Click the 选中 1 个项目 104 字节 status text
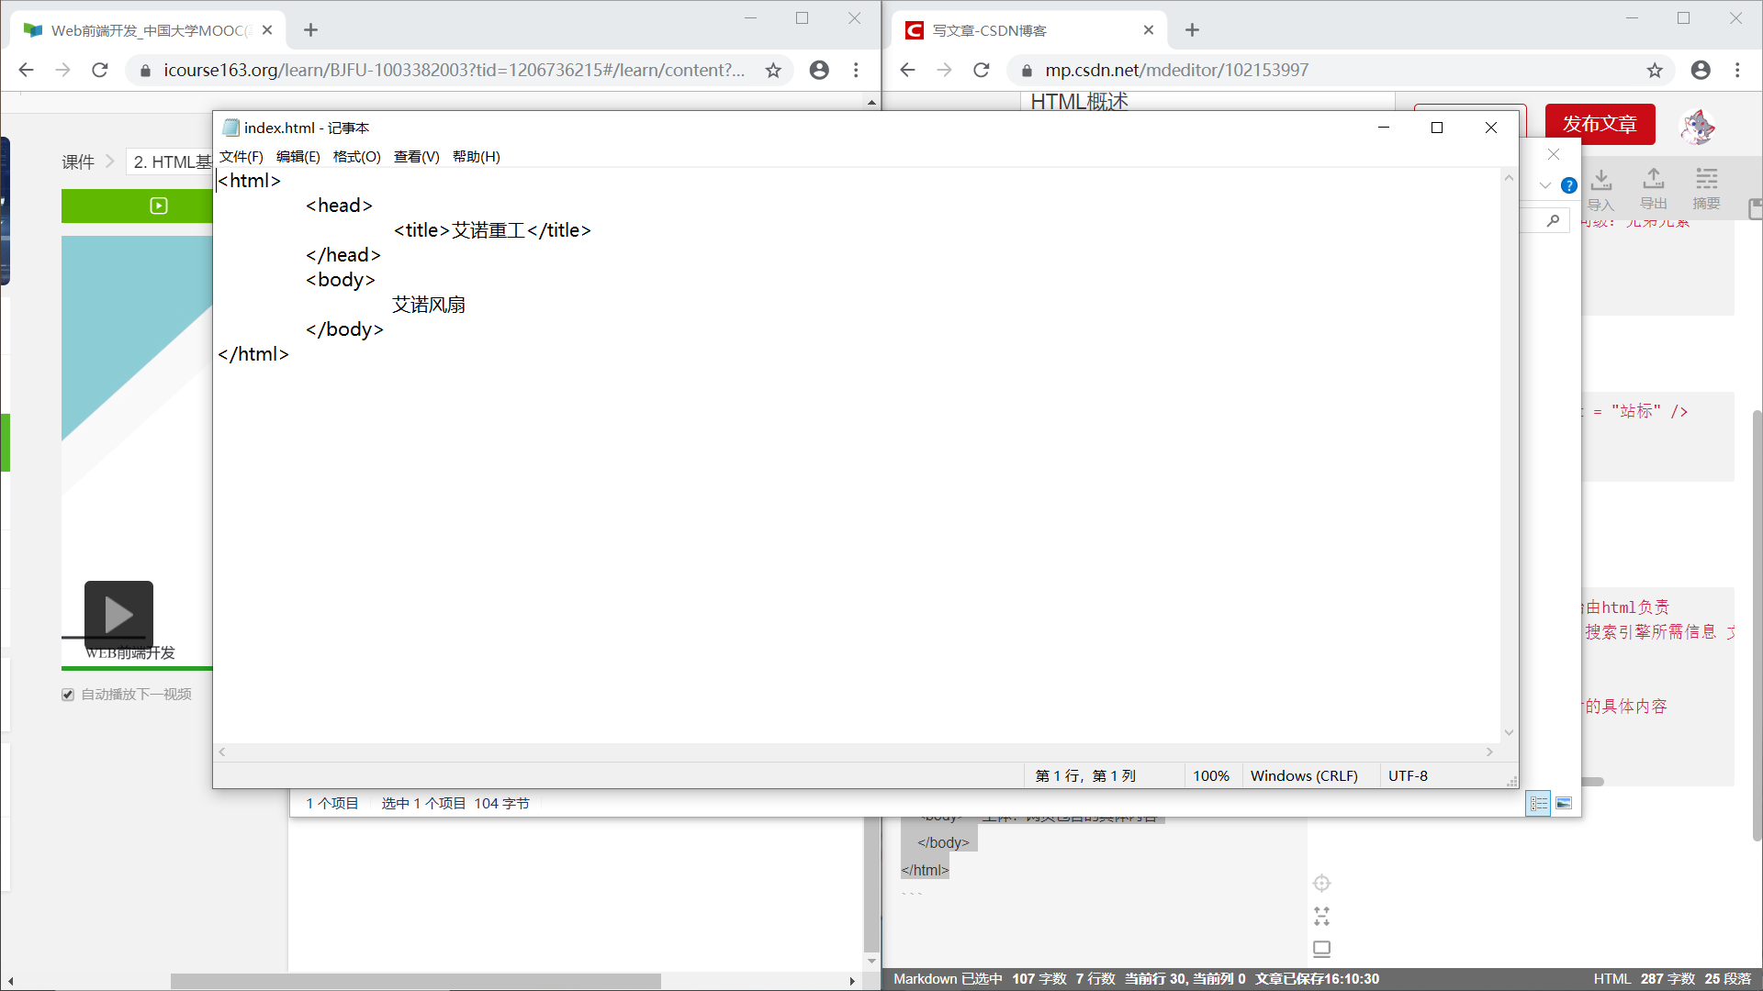 click(455, 804)
